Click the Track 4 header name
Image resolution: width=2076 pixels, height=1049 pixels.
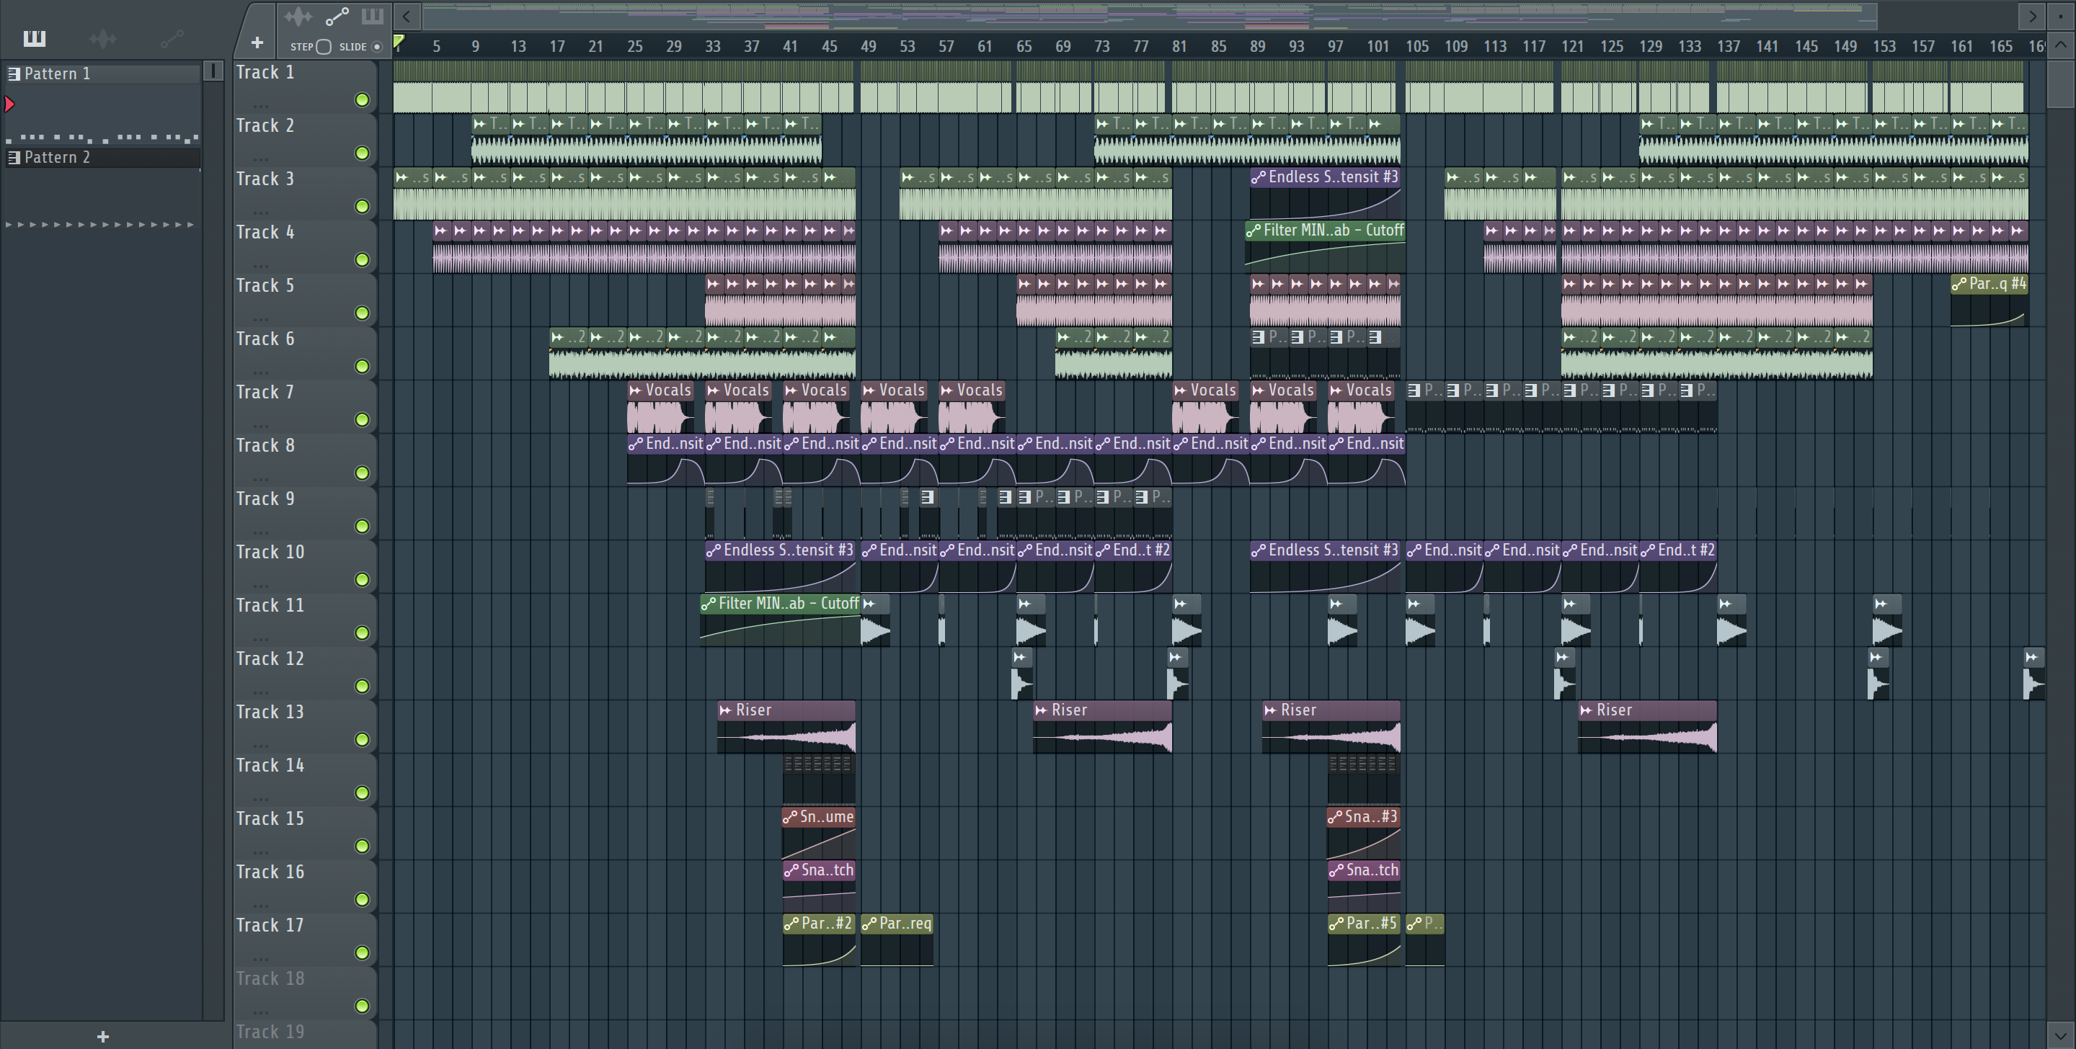pyautogui.click(x=265, y=233)
